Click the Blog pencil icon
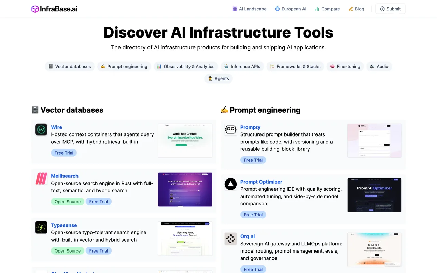 351,9
